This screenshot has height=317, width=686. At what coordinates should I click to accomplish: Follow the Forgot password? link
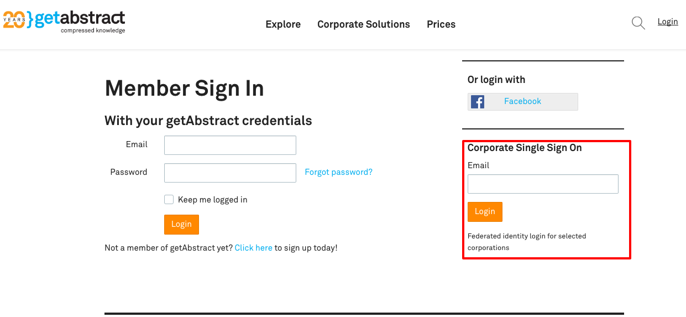(x=338, y=172)
